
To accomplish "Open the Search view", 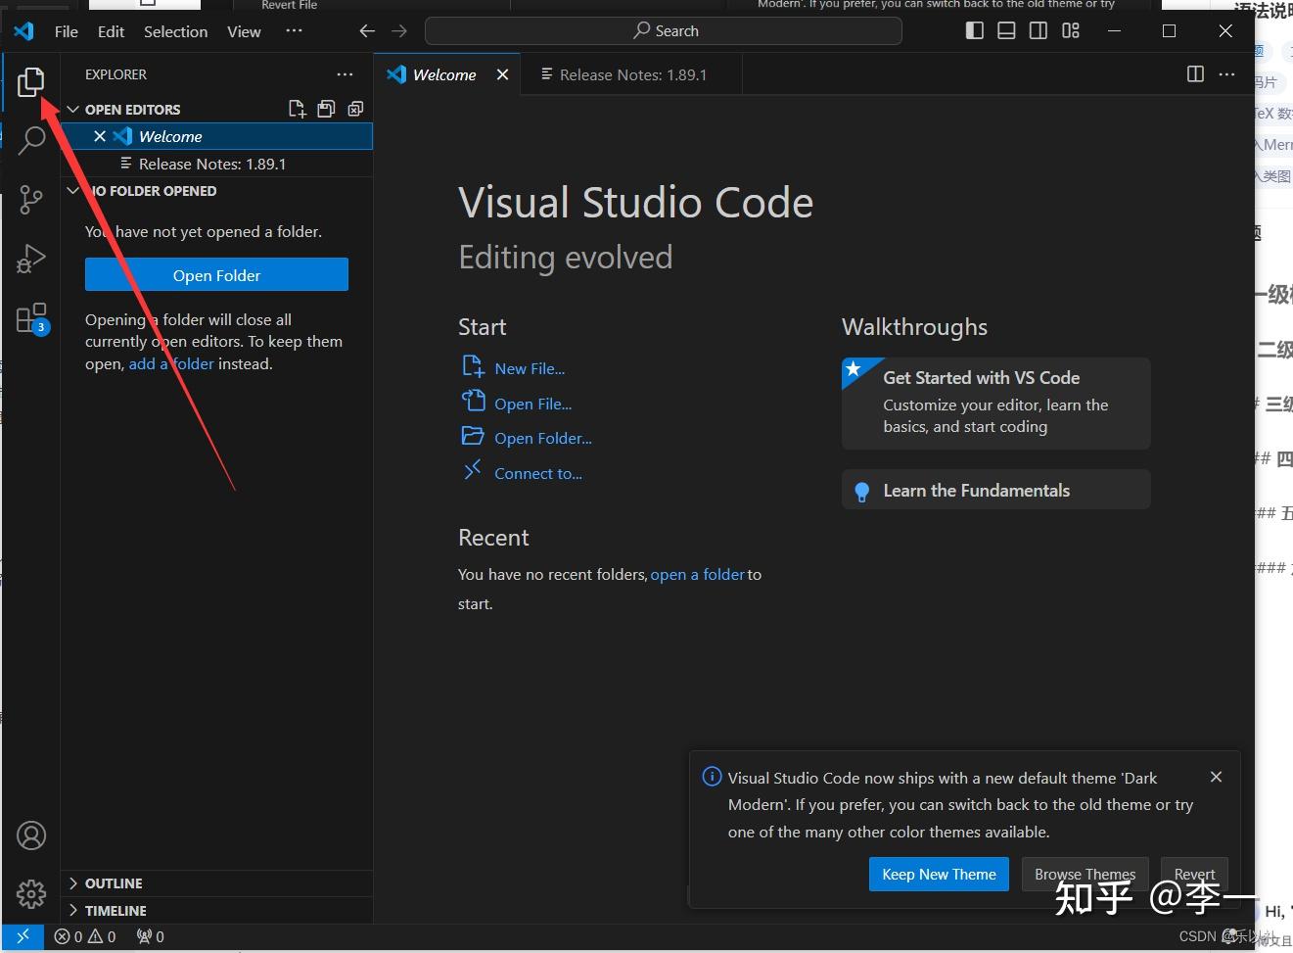I will pos(30,141).
